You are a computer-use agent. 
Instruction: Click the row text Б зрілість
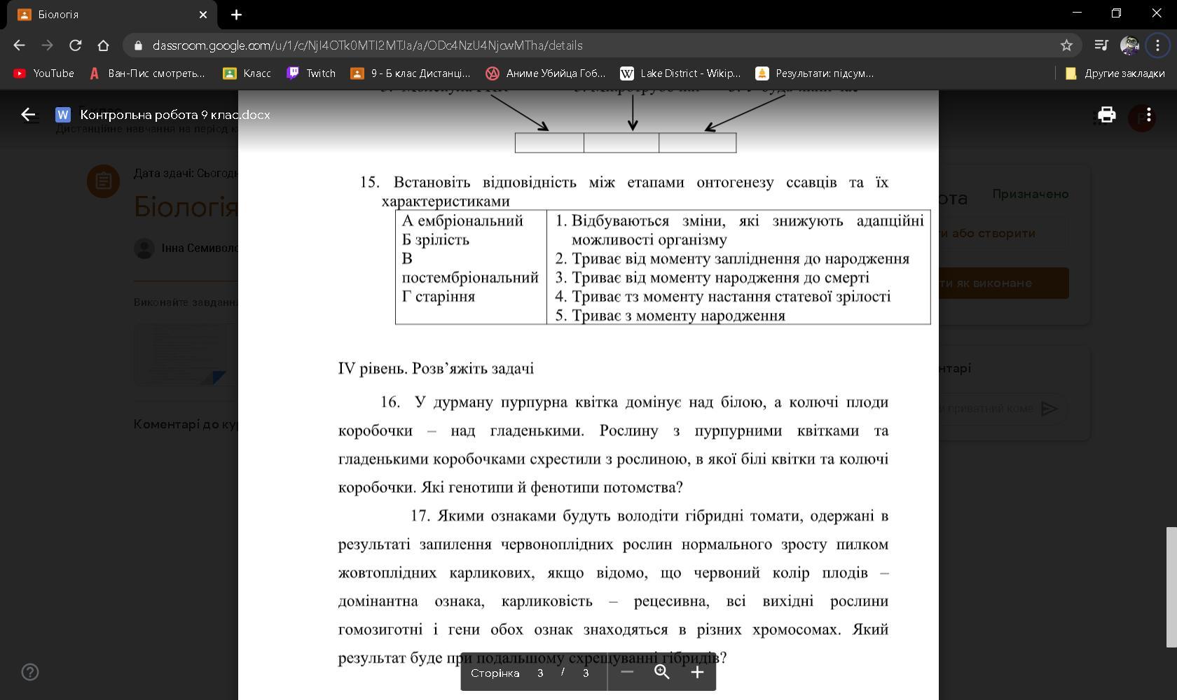[435, 239]
